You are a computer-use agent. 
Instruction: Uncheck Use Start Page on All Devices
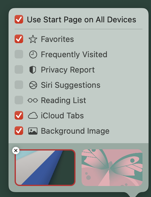pos(19,19)
